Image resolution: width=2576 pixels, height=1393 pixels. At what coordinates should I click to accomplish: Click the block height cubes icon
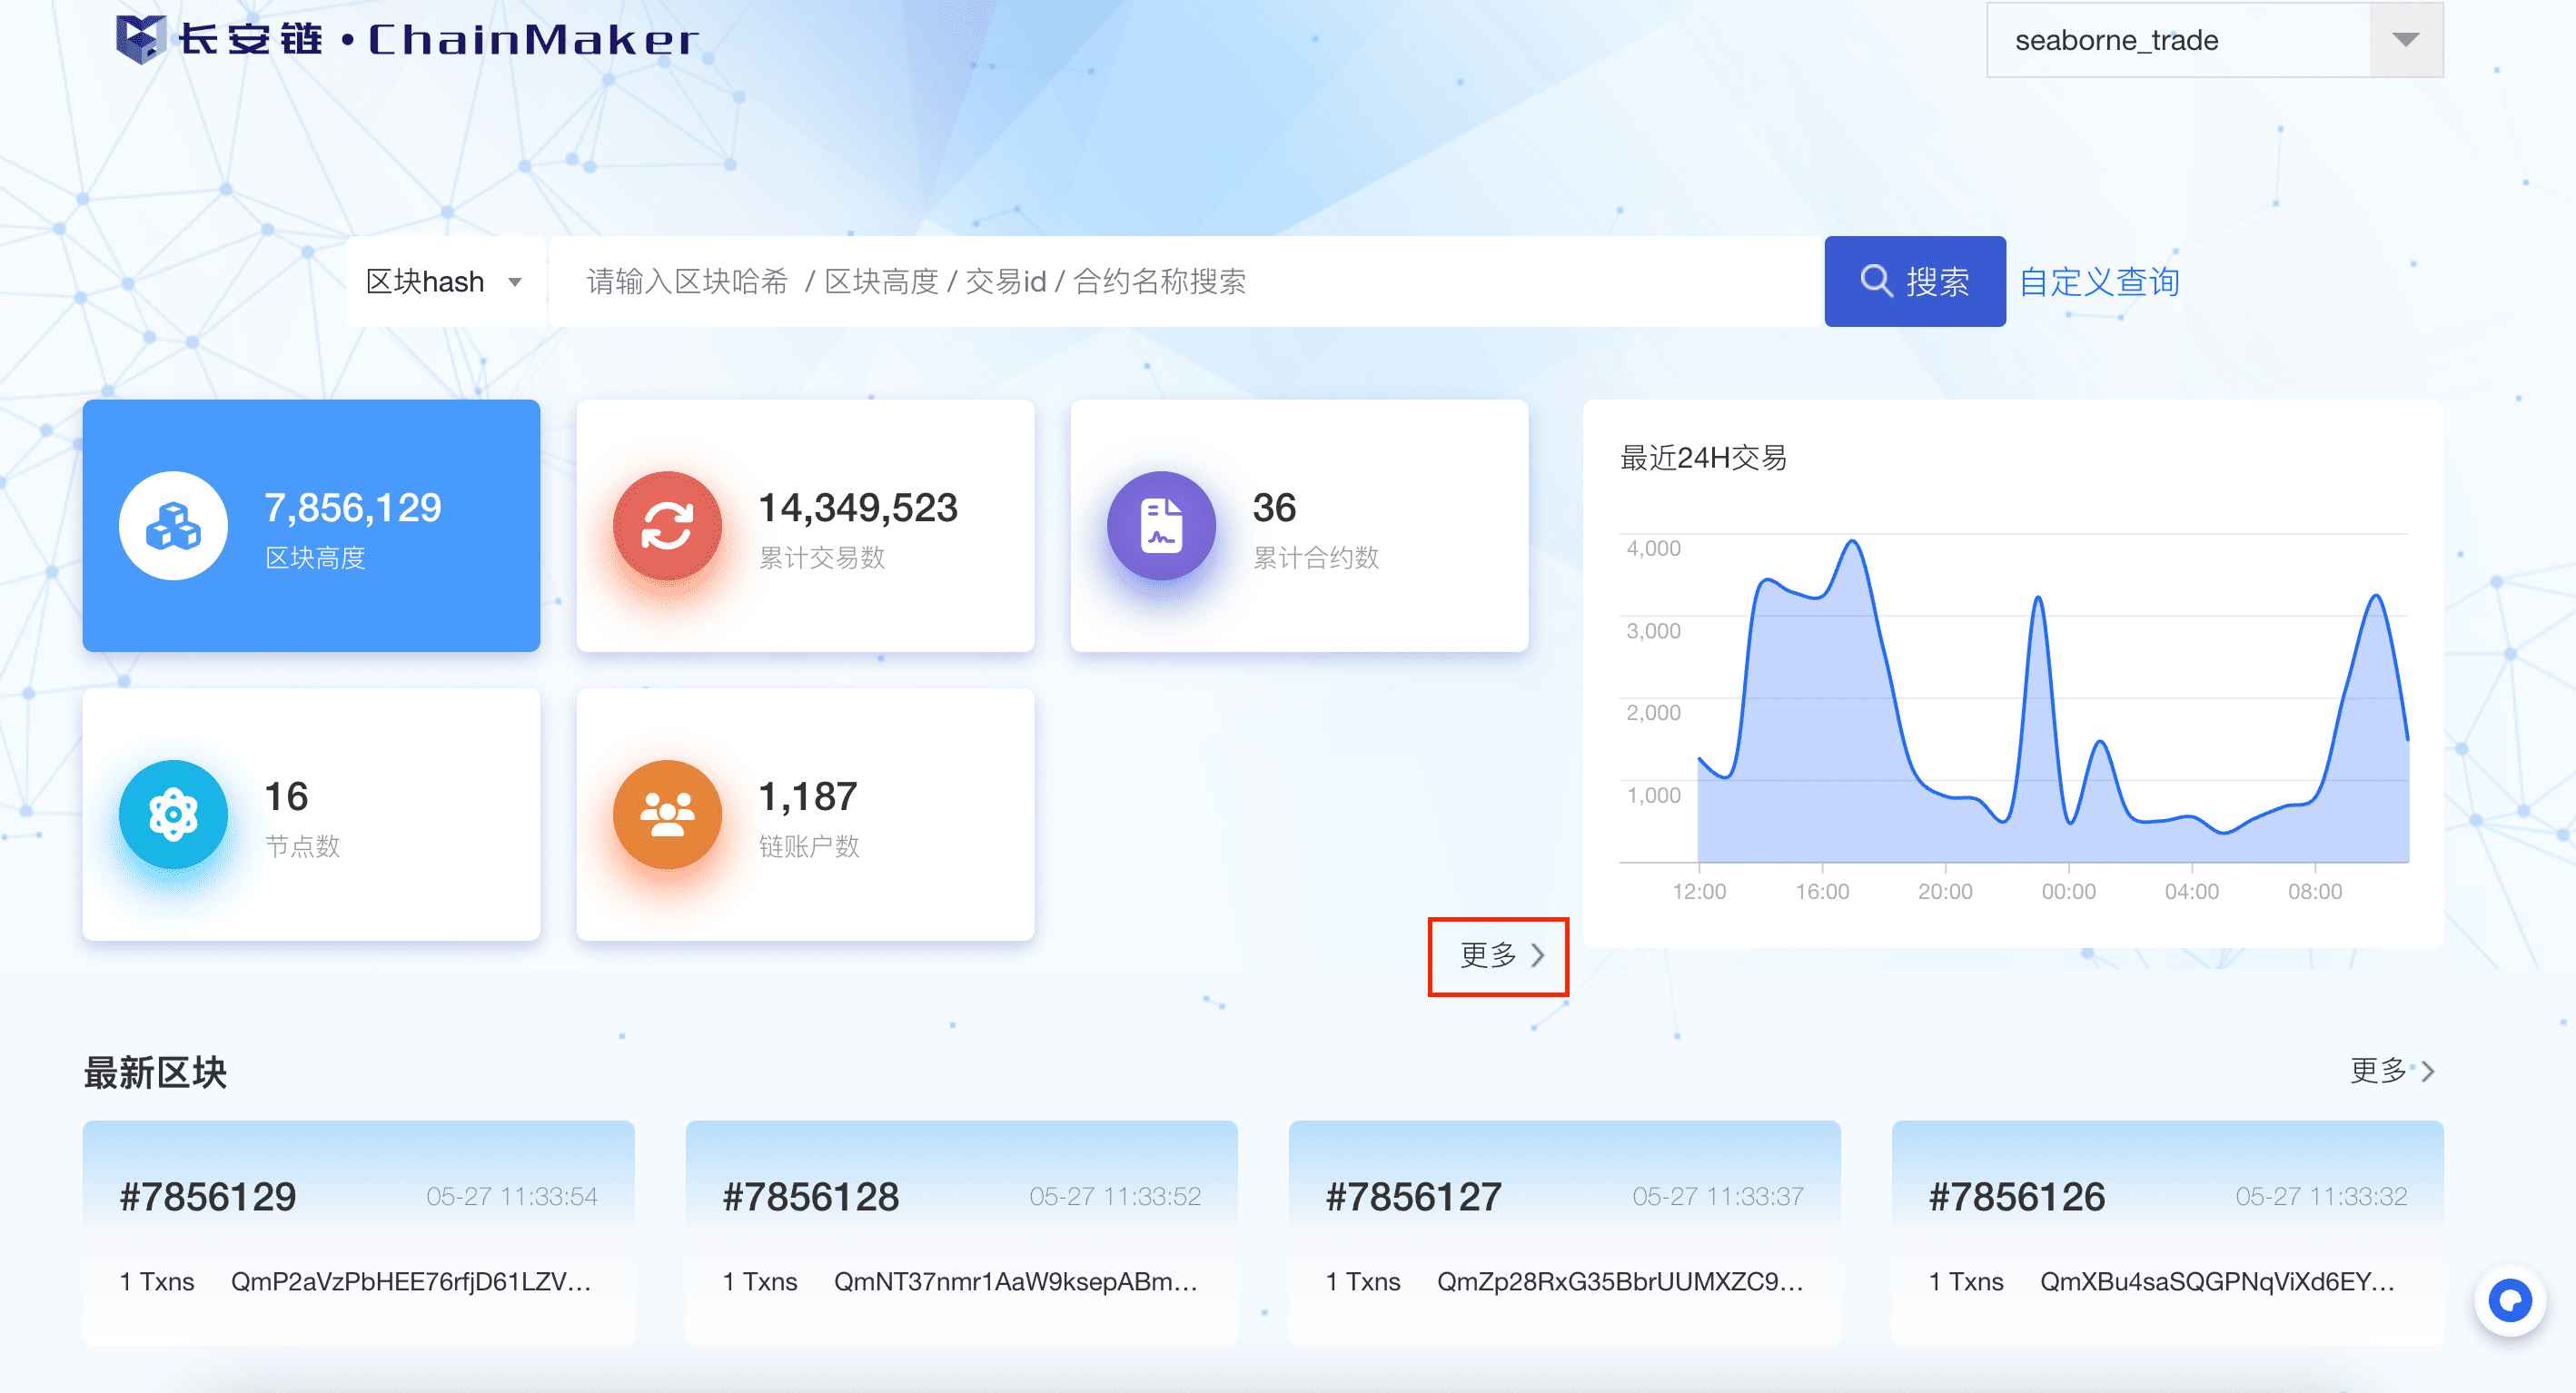[x=173, y=526]
